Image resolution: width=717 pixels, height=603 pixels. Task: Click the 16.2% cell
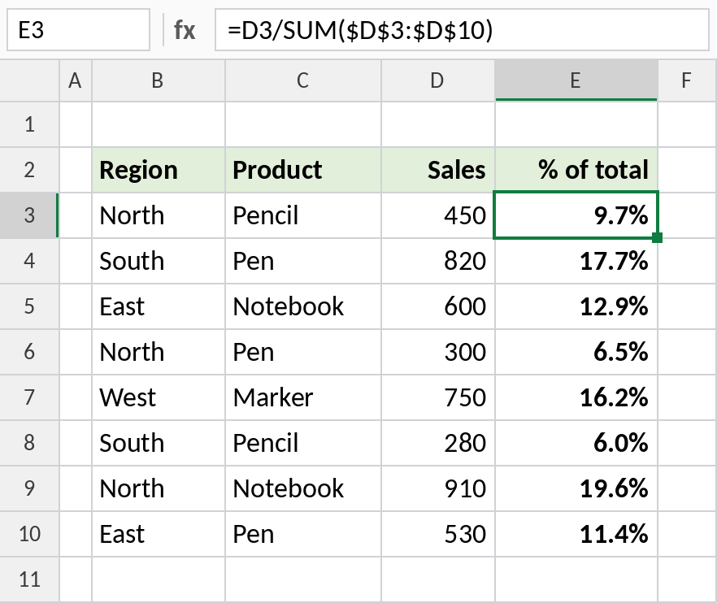[576, 397]
